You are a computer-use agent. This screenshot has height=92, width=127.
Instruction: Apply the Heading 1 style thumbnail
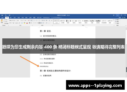pyautogui.click(x=68, y=22)
